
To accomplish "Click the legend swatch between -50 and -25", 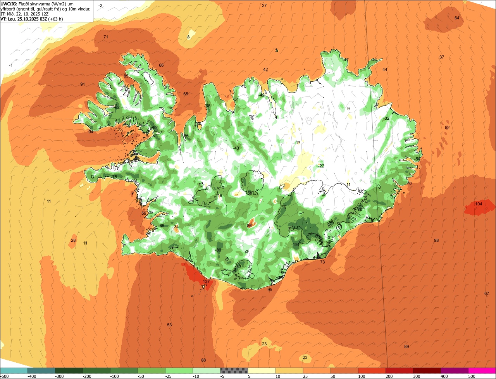I will coord(152,370).
